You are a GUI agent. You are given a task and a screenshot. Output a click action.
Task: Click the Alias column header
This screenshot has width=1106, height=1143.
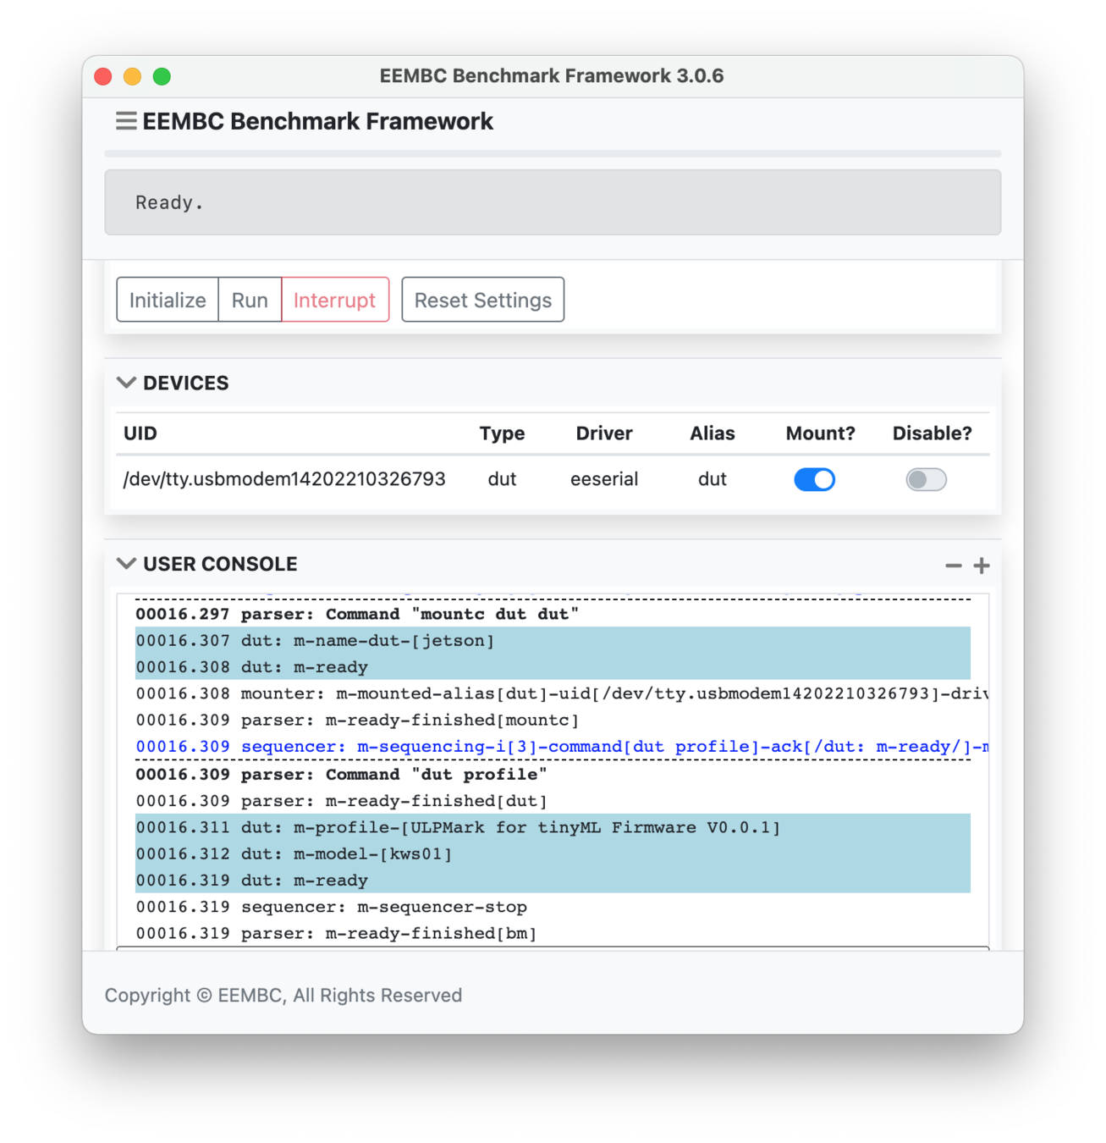pyautogui.click(x=713, y=433)
